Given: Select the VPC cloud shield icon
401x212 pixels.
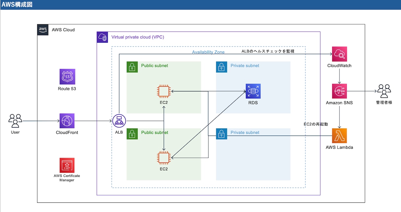Looking at the screenshot, I should (x=102, y=37).
